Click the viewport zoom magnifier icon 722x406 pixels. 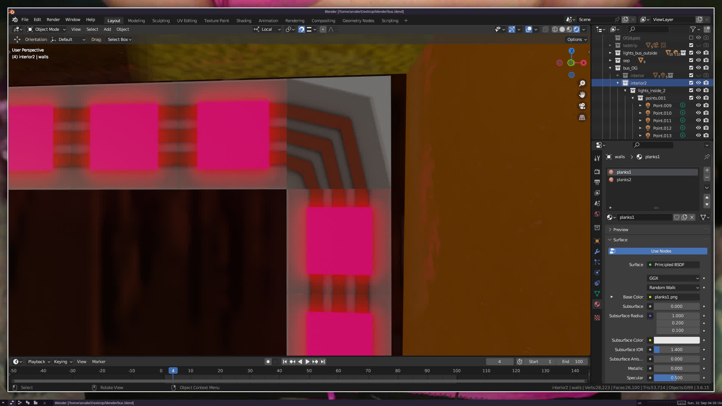(x=582, y=83)
